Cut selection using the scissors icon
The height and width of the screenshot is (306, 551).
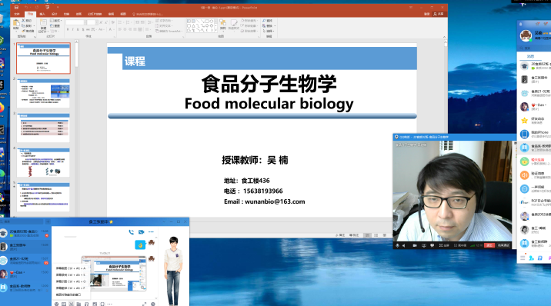pos(26,21)
